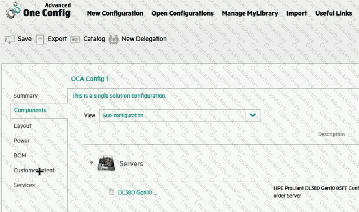
Task: Open the Open Configurations menu
Action: point(182,13)
